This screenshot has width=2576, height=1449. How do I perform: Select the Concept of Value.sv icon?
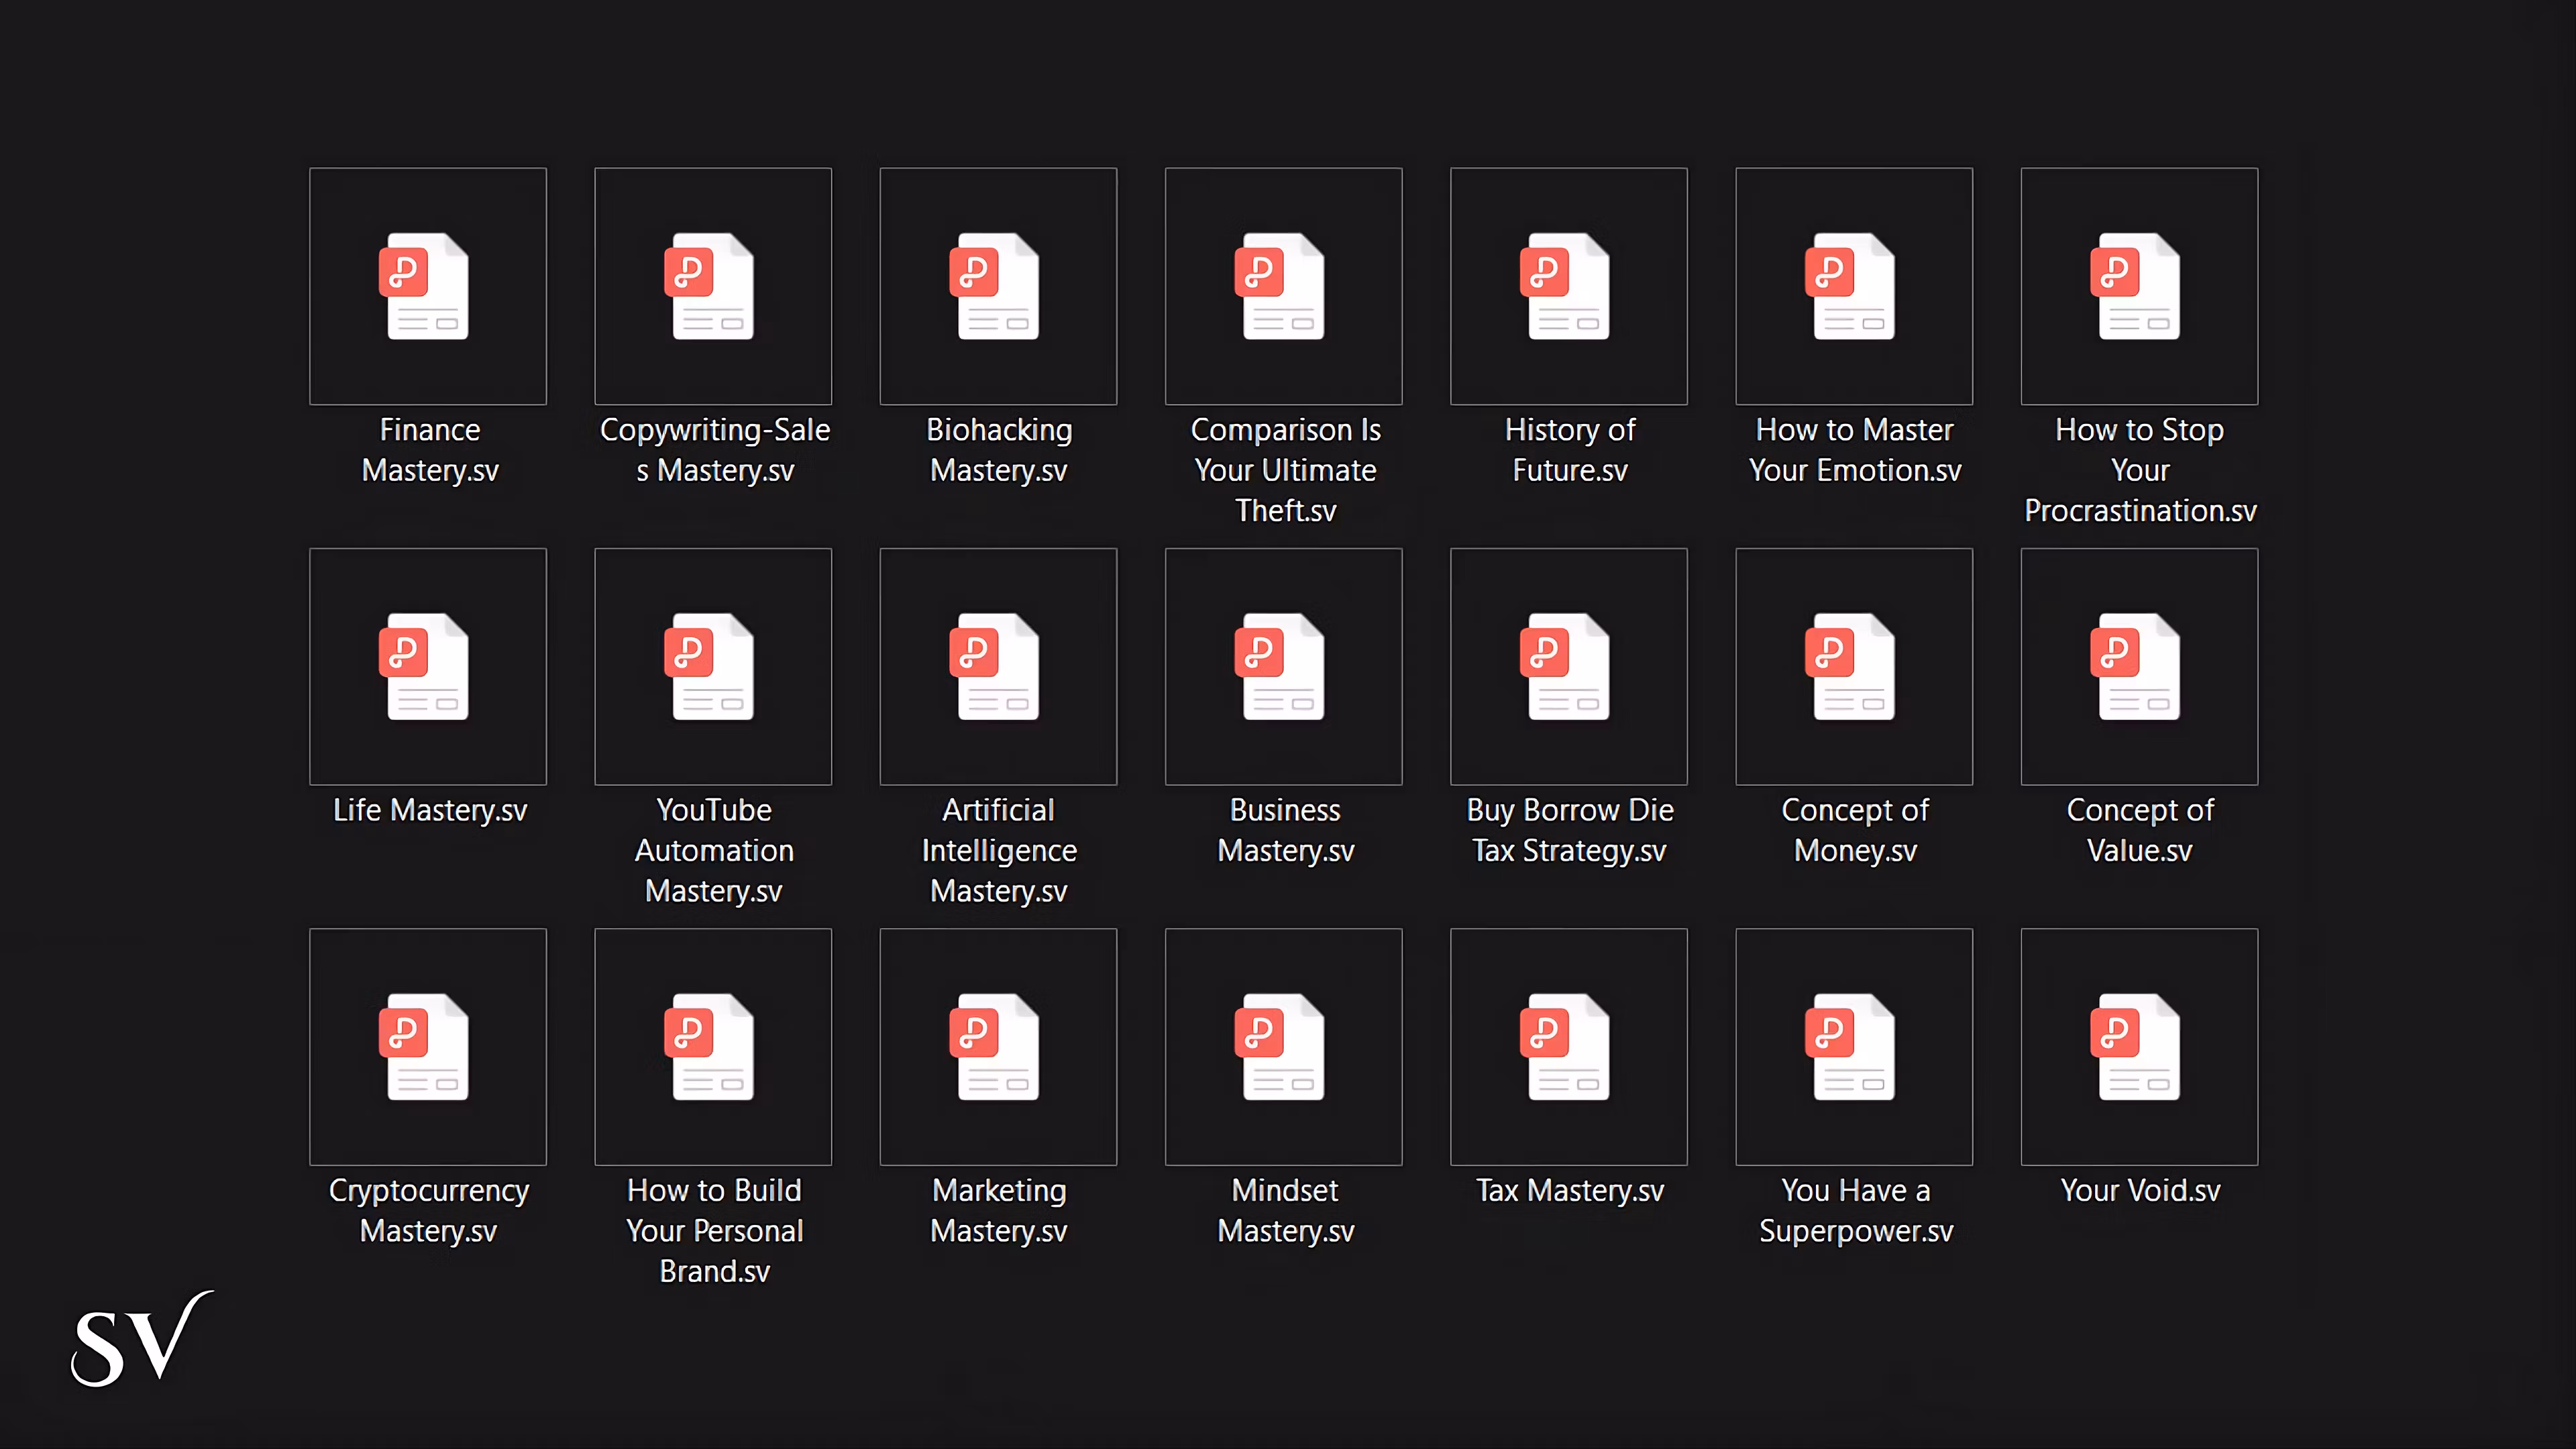pyautogui.click(x=2139, y=666)
